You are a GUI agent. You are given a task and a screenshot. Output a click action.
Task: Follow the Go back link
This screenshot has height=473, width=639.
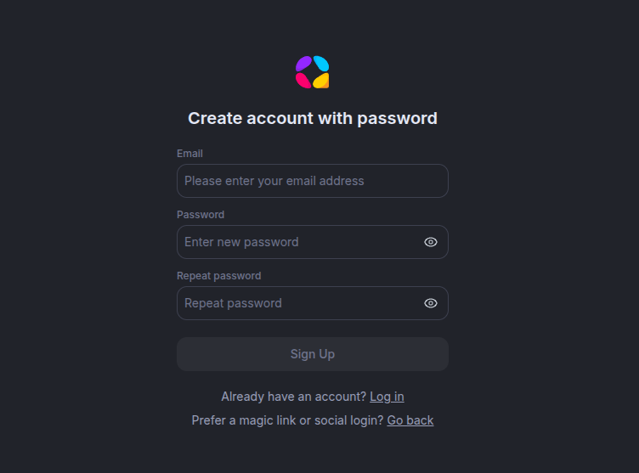click(410, 420)
